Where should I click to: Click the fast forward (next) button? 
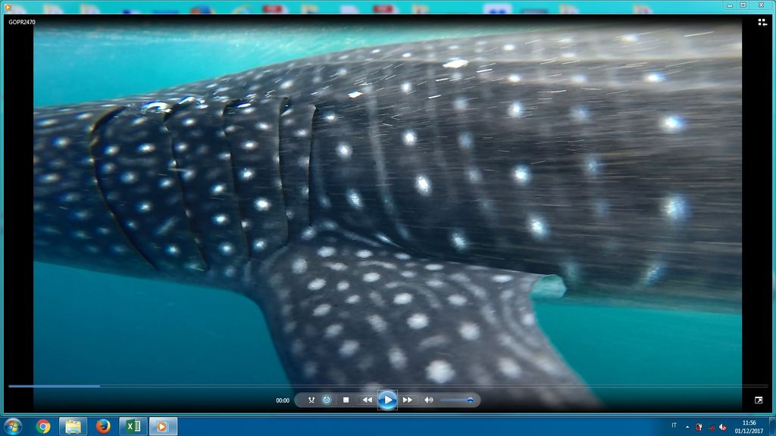(408, 400)
